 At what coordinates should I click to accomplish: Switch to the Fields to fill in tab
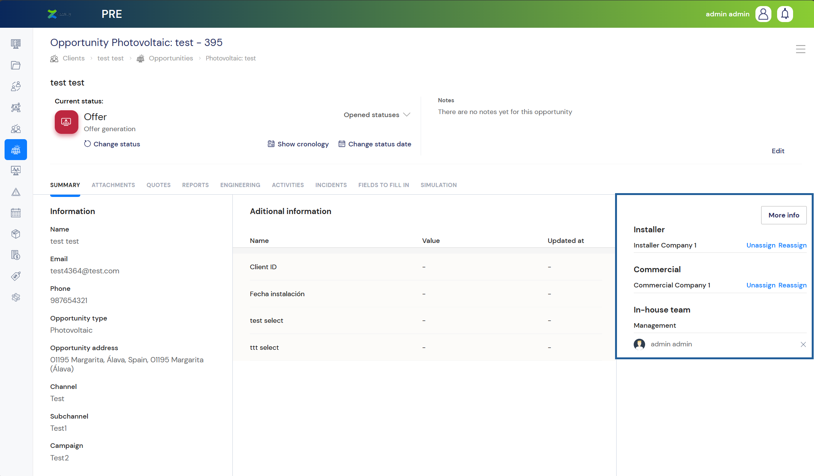pyautogui.click(x=384, y=185)
